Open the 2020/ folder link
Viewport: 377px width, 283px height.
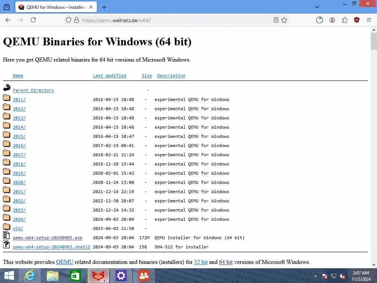pyautogui.click(x=19, y=182)
